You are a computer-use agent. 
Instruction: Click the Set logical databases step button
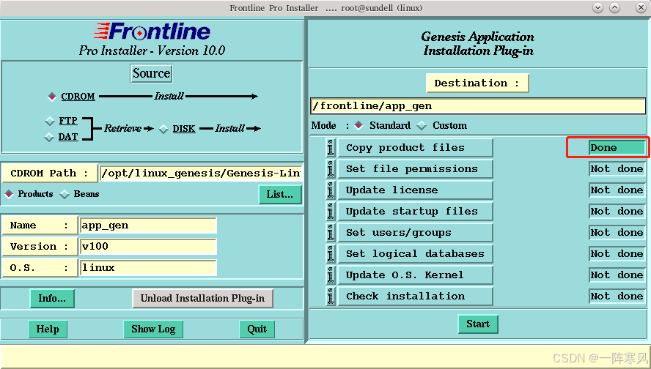(415, 254)
